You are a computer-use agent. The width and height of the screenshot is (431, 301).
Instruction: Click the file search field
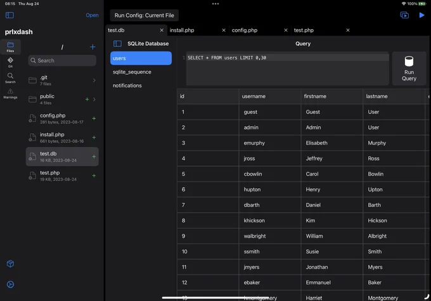(x=62, y=60)
